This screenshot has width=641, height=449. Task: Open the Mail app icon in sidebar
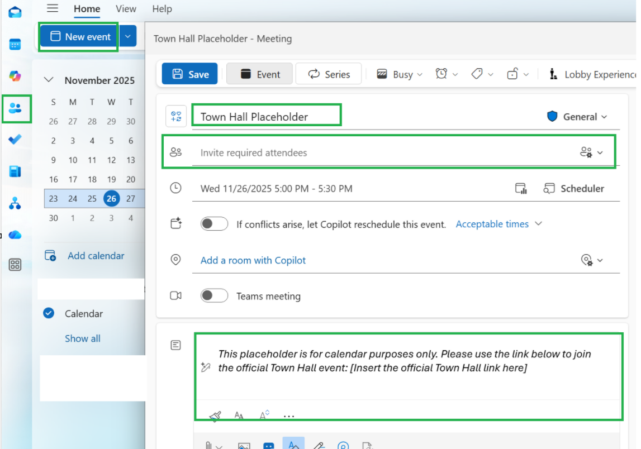(15, 12)
